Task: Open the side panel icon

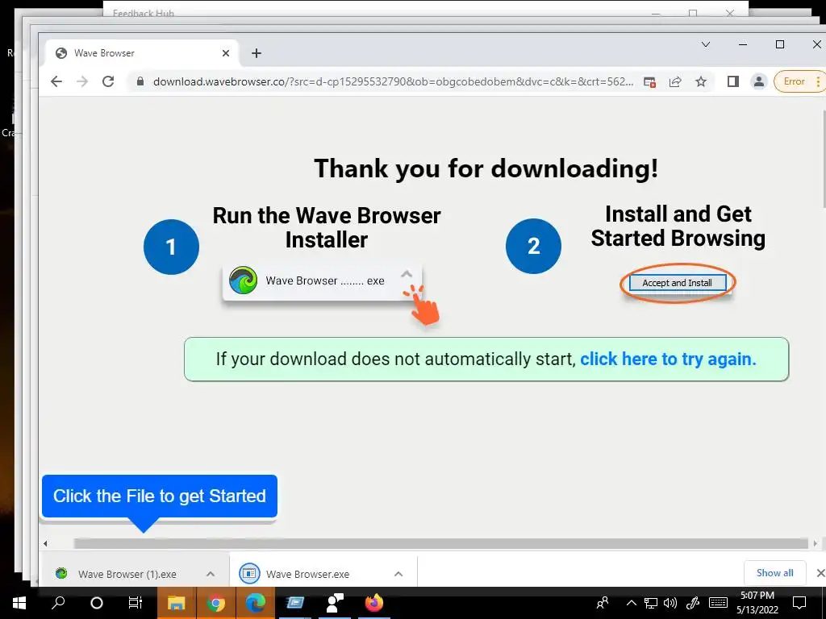Action: (732, 81)
